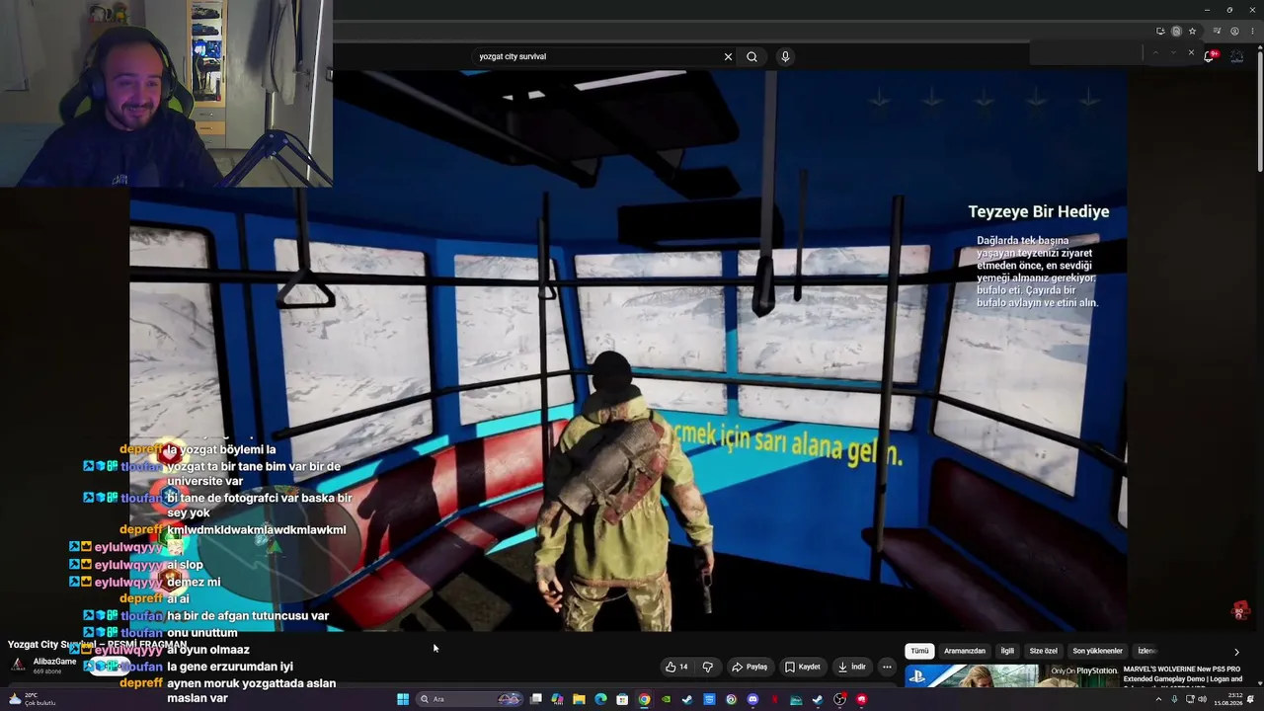Select the Size özel filter chip
The width and height of the screenshot is (1264, 711).
point(1044,651)
